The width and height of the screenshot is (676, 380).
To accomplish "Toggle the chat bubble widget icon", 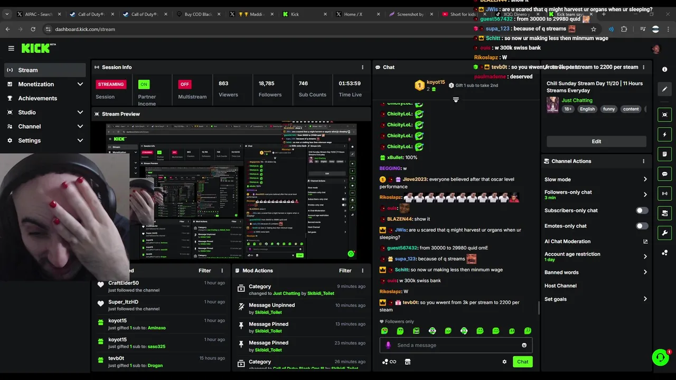I will coord(664,174).
